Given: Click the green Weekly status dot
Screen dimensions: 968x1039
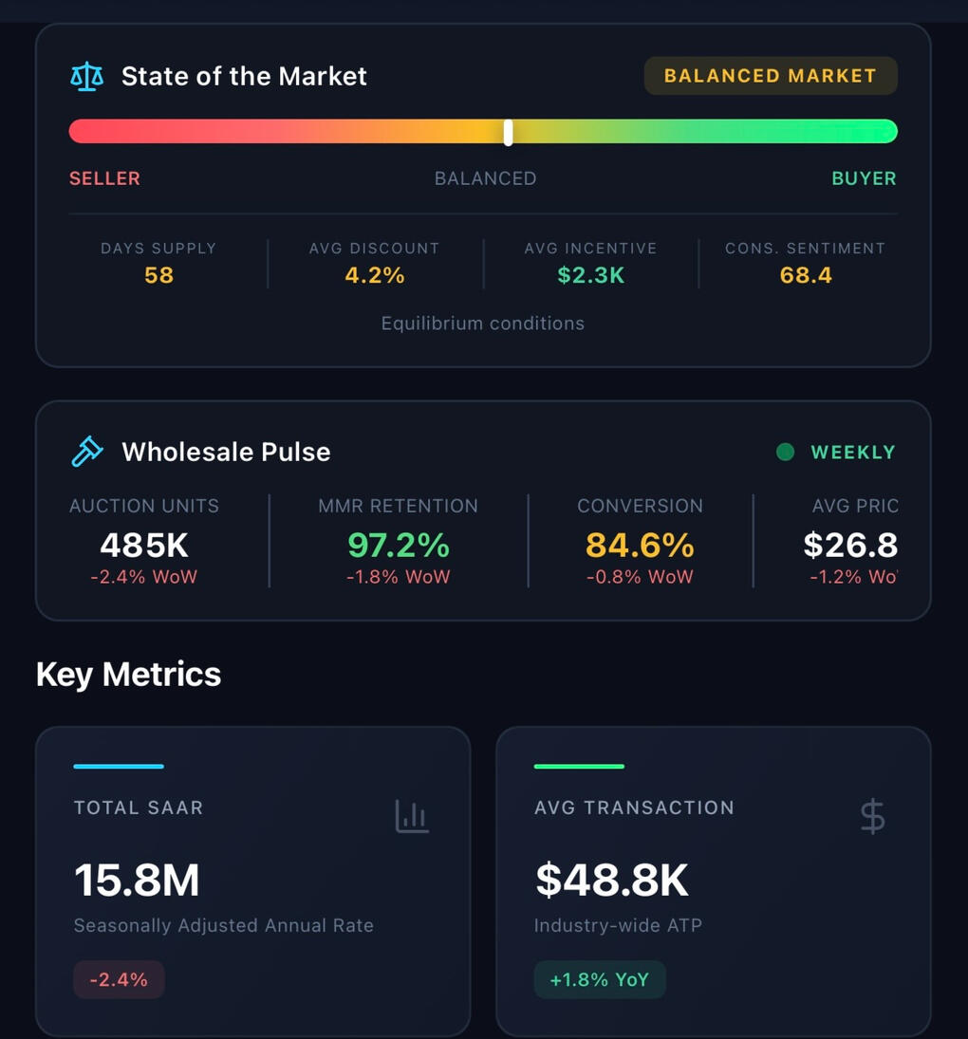Looking at the screenshot, I should [785, 453].
